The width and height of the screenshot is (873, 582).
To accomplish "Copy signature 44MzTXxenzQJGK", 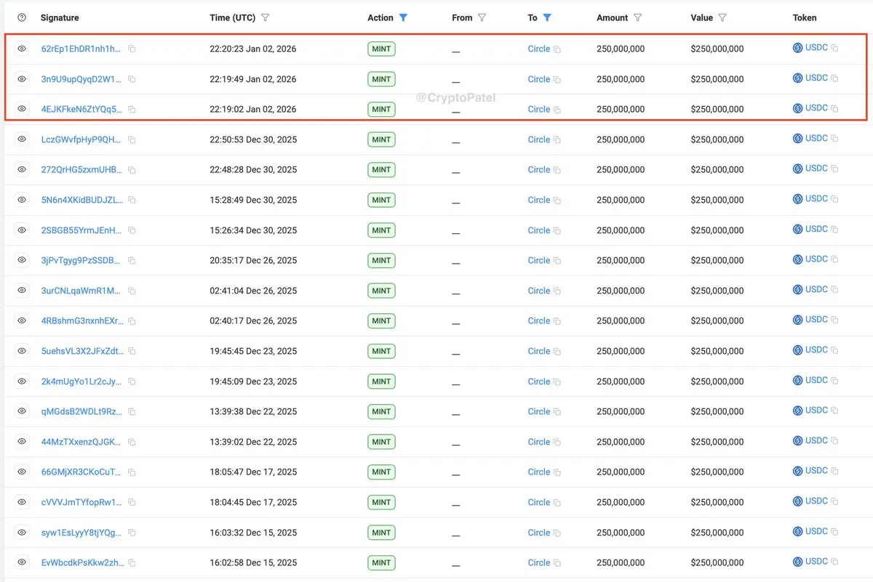I will pyautogui.click(x=132, y=442).
